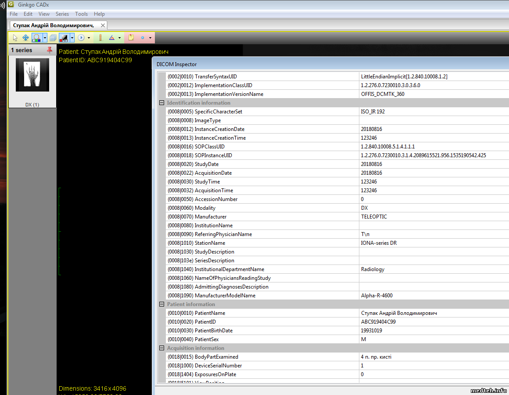Collapse the Acquisition information section
This screenshot has height=395, width=509.
coord(161,348)
